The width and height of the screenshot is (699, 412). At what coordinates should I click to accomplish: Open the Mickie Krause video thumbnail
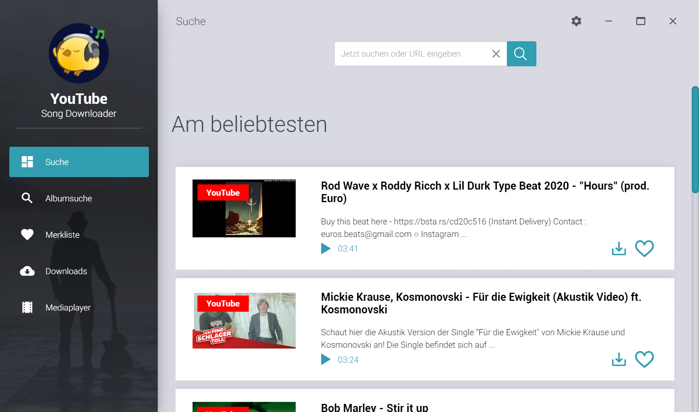coord(244,321)
